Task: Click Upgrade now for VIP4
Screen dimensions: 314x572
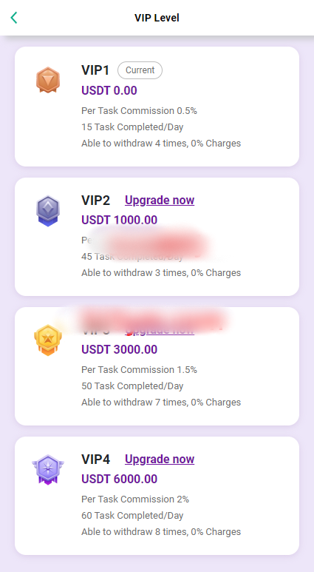Action: point(160,459)
